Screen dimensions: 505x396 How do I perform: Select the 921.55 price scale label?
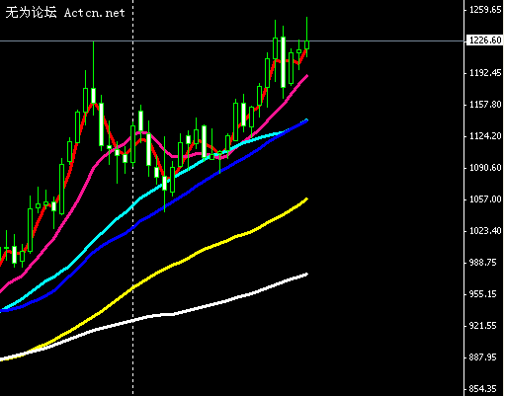click(x=482, y=326)
